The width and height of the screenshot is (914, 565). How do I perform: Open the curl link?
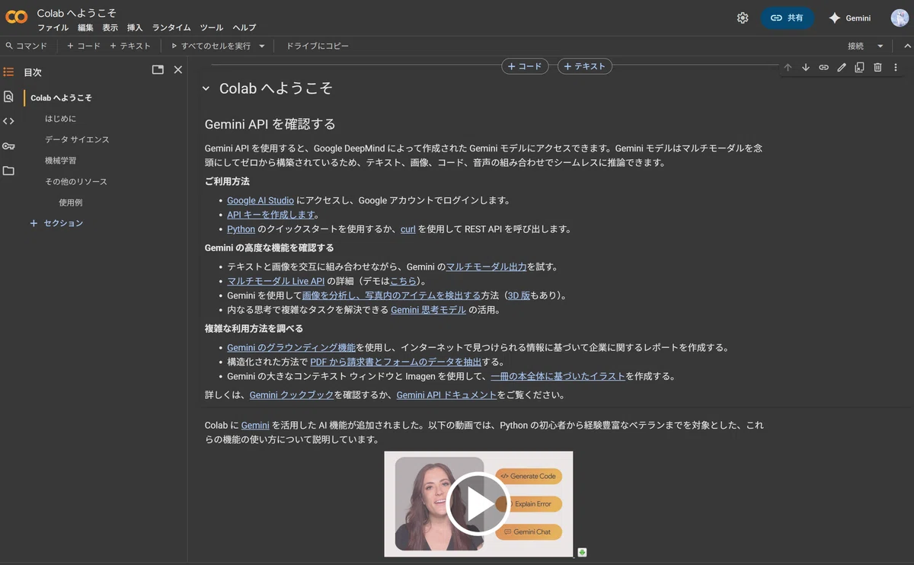408,229
